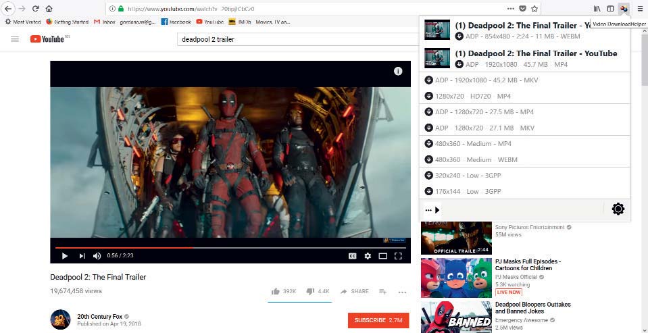Open the YouTube bookmark in bookmarks bar

pos(210,22)
